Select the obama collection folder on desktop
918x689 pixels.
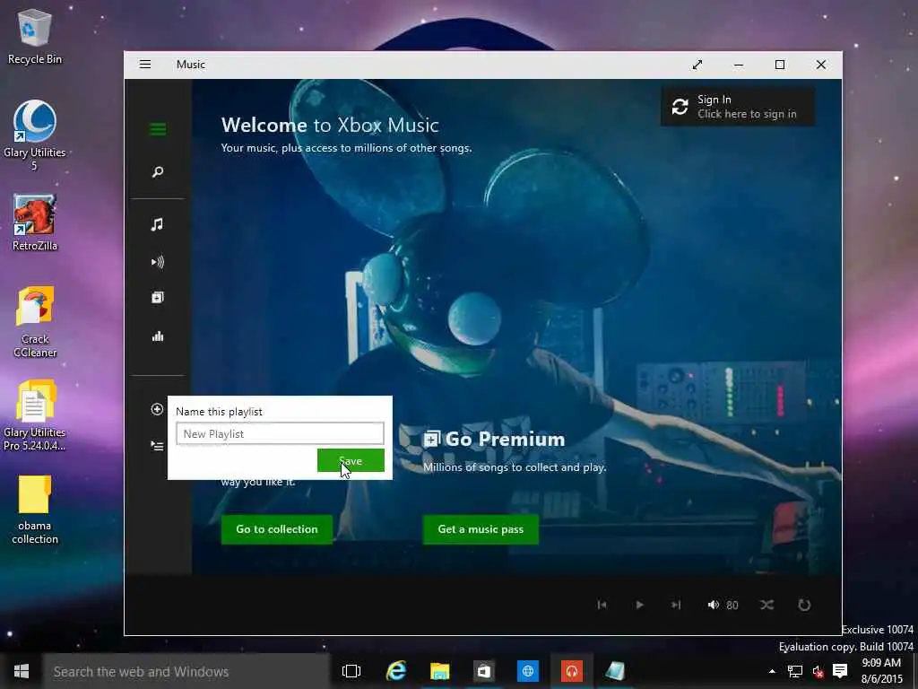(35, 510)
